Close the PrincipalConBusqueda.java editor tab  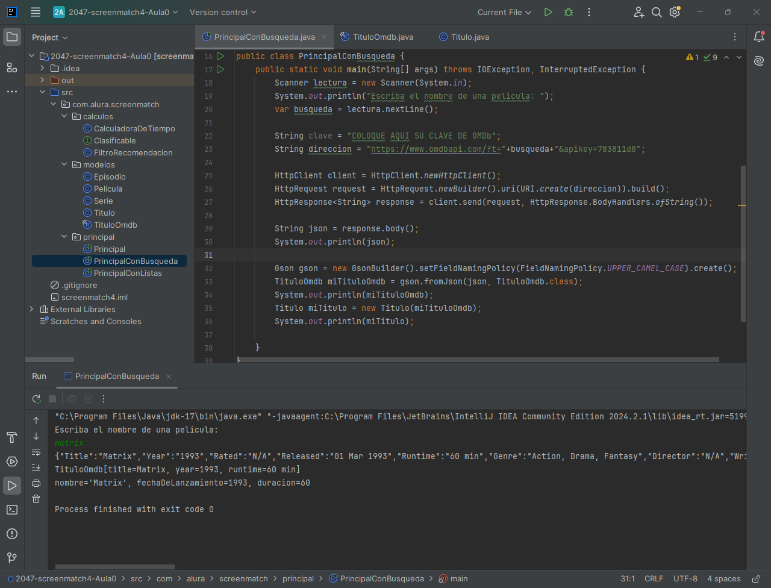(x=324, y=37)
